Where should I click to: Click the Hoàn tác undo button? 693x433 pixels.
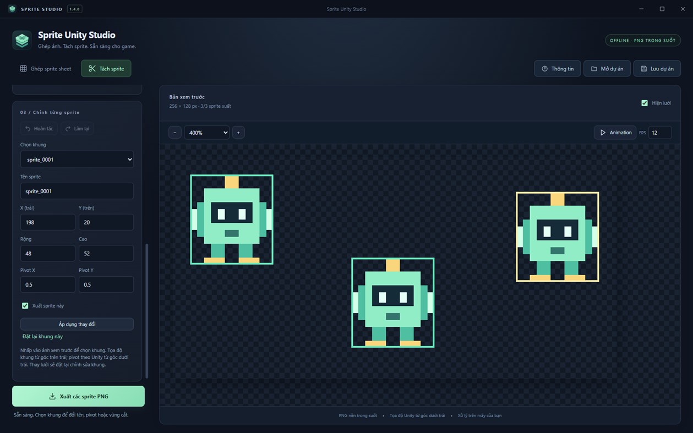pos(39,129)
